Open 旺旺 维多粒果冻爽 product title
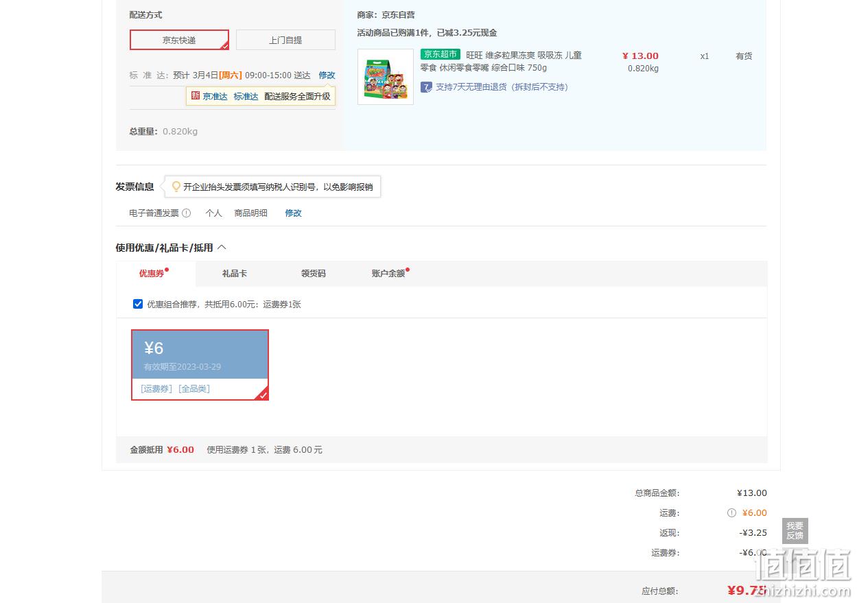Screen dimensions: 857x603 coord(501,61)
